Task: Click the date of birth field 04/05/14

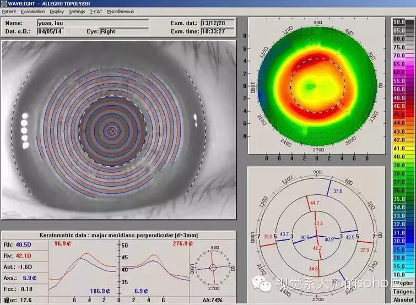Action: [50, 31]
